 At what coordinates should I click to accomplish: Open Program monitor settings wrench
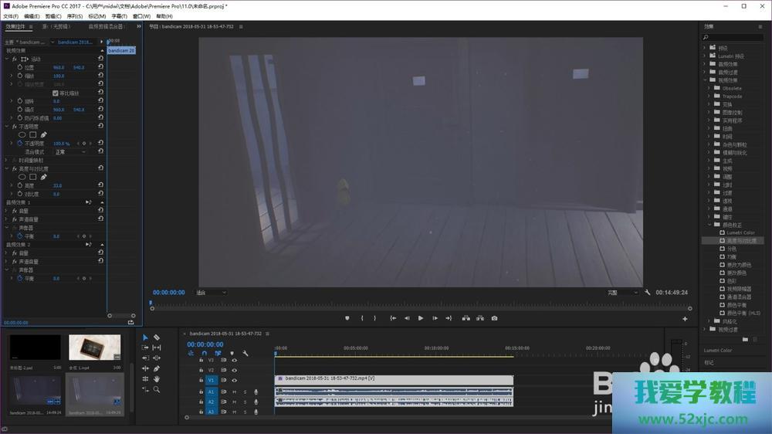click(x=648, y=293)
